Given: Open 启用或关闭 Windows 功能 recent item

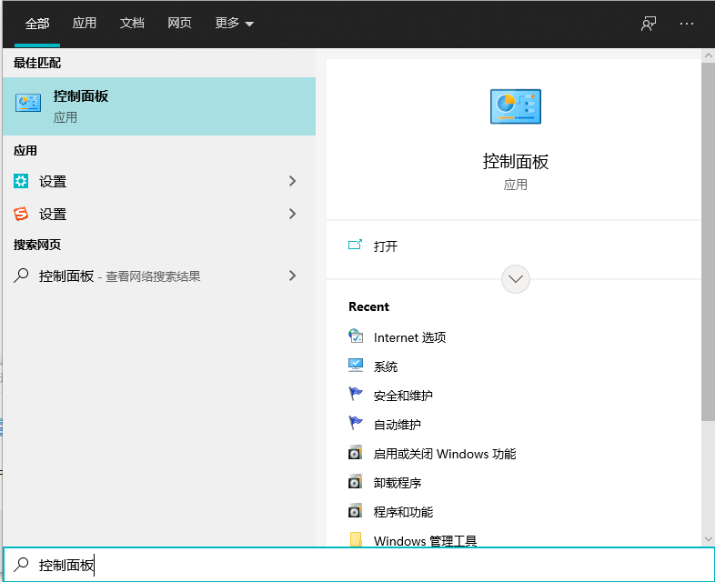Looking at the screenshot, I should tap(444, 454).
